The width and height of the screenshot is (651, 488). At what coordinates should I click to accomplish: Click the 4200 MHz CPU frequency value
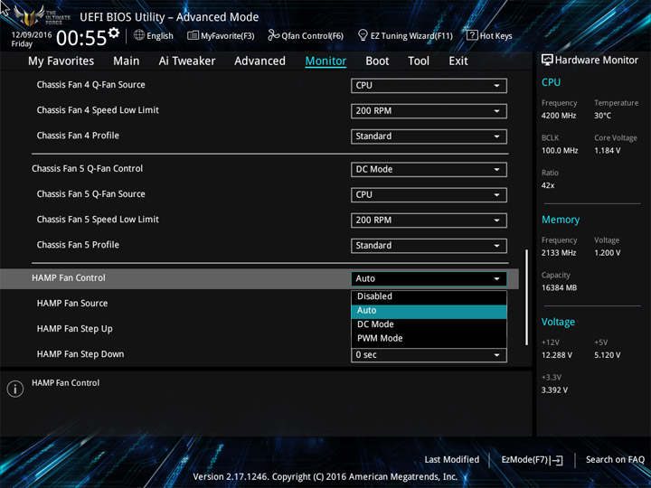tap(559, 116)
